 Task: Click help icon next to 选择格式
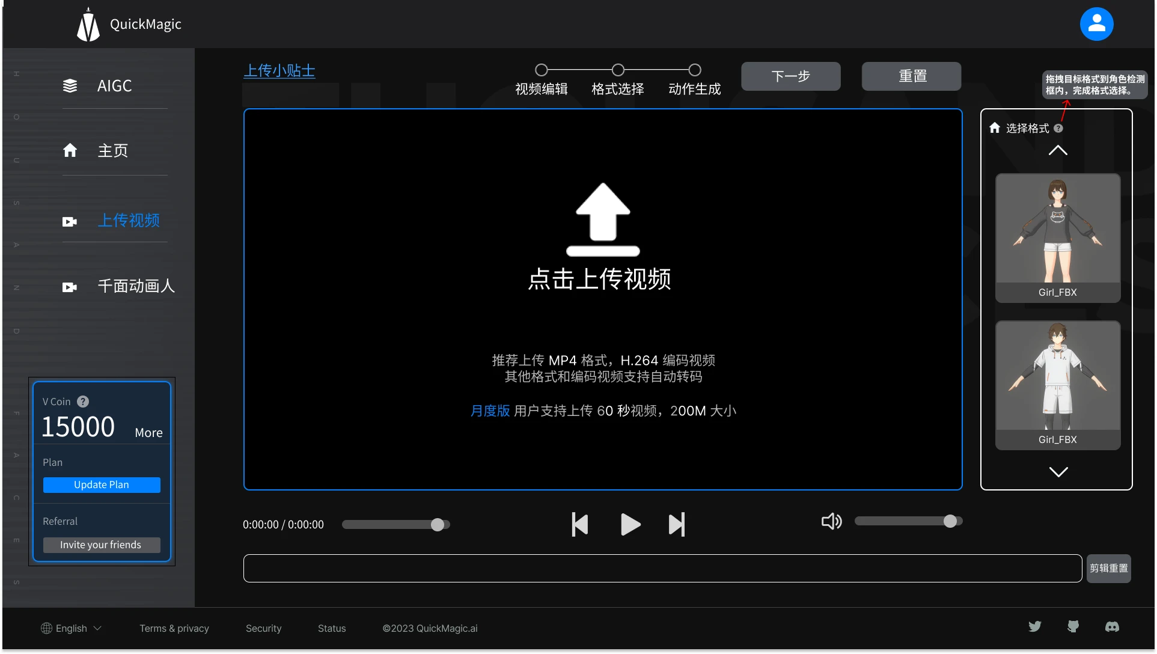pos(1058,128)
